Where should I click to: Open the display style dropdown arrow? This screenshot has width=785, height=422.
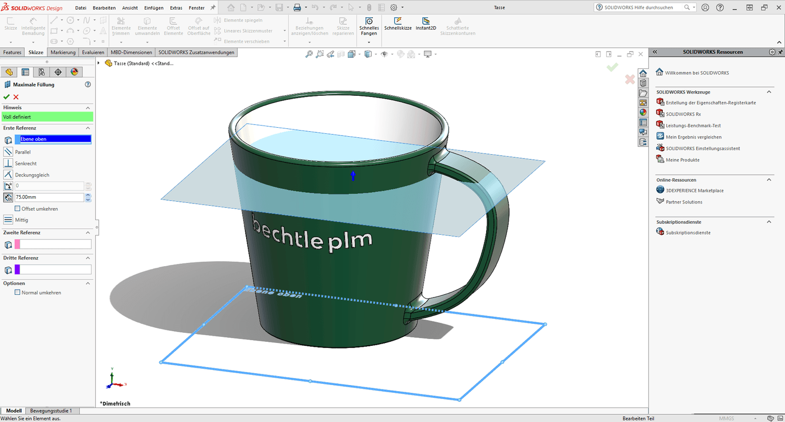[x=376, y=54]
